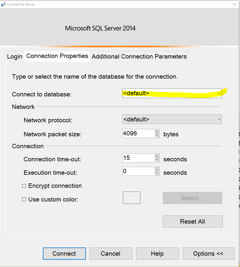Click the custom color swatch box
The height and width of the screenshot is (267, 240).
point(131,197)
